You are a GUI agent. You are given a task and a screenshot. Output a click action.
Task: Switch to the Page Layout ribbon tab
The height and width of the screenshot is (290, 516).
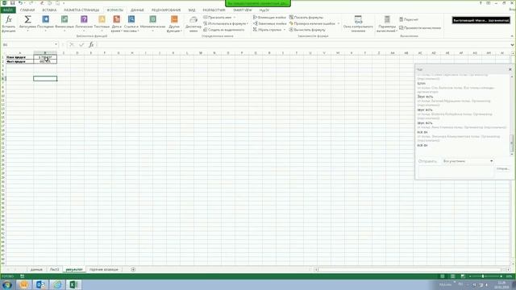pos(81,10)
